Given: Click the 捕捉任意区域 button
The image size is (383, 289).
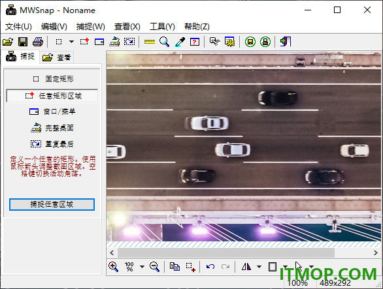Looking at the screenshot, I should (52, 204).
